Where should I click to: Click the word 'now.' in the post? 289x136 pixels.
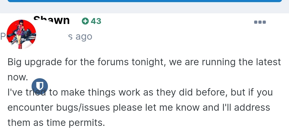tap(18, 77)
